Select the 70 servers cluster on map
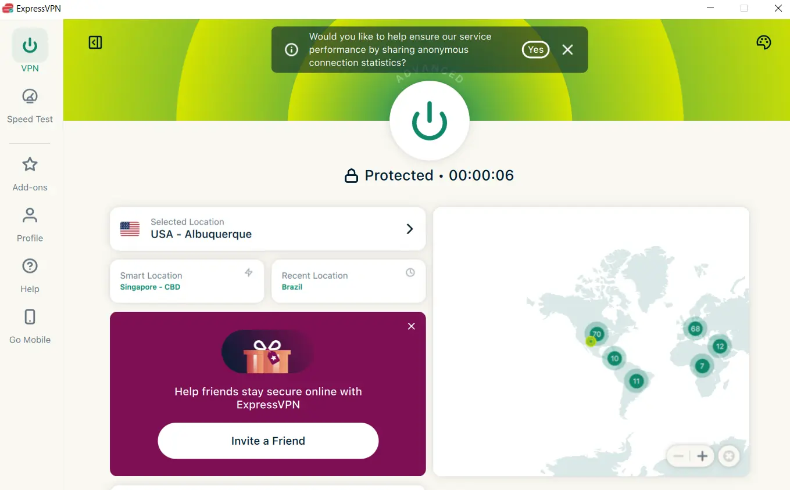The height and width of the screenshot is (490, 790). tap(597, 334)
